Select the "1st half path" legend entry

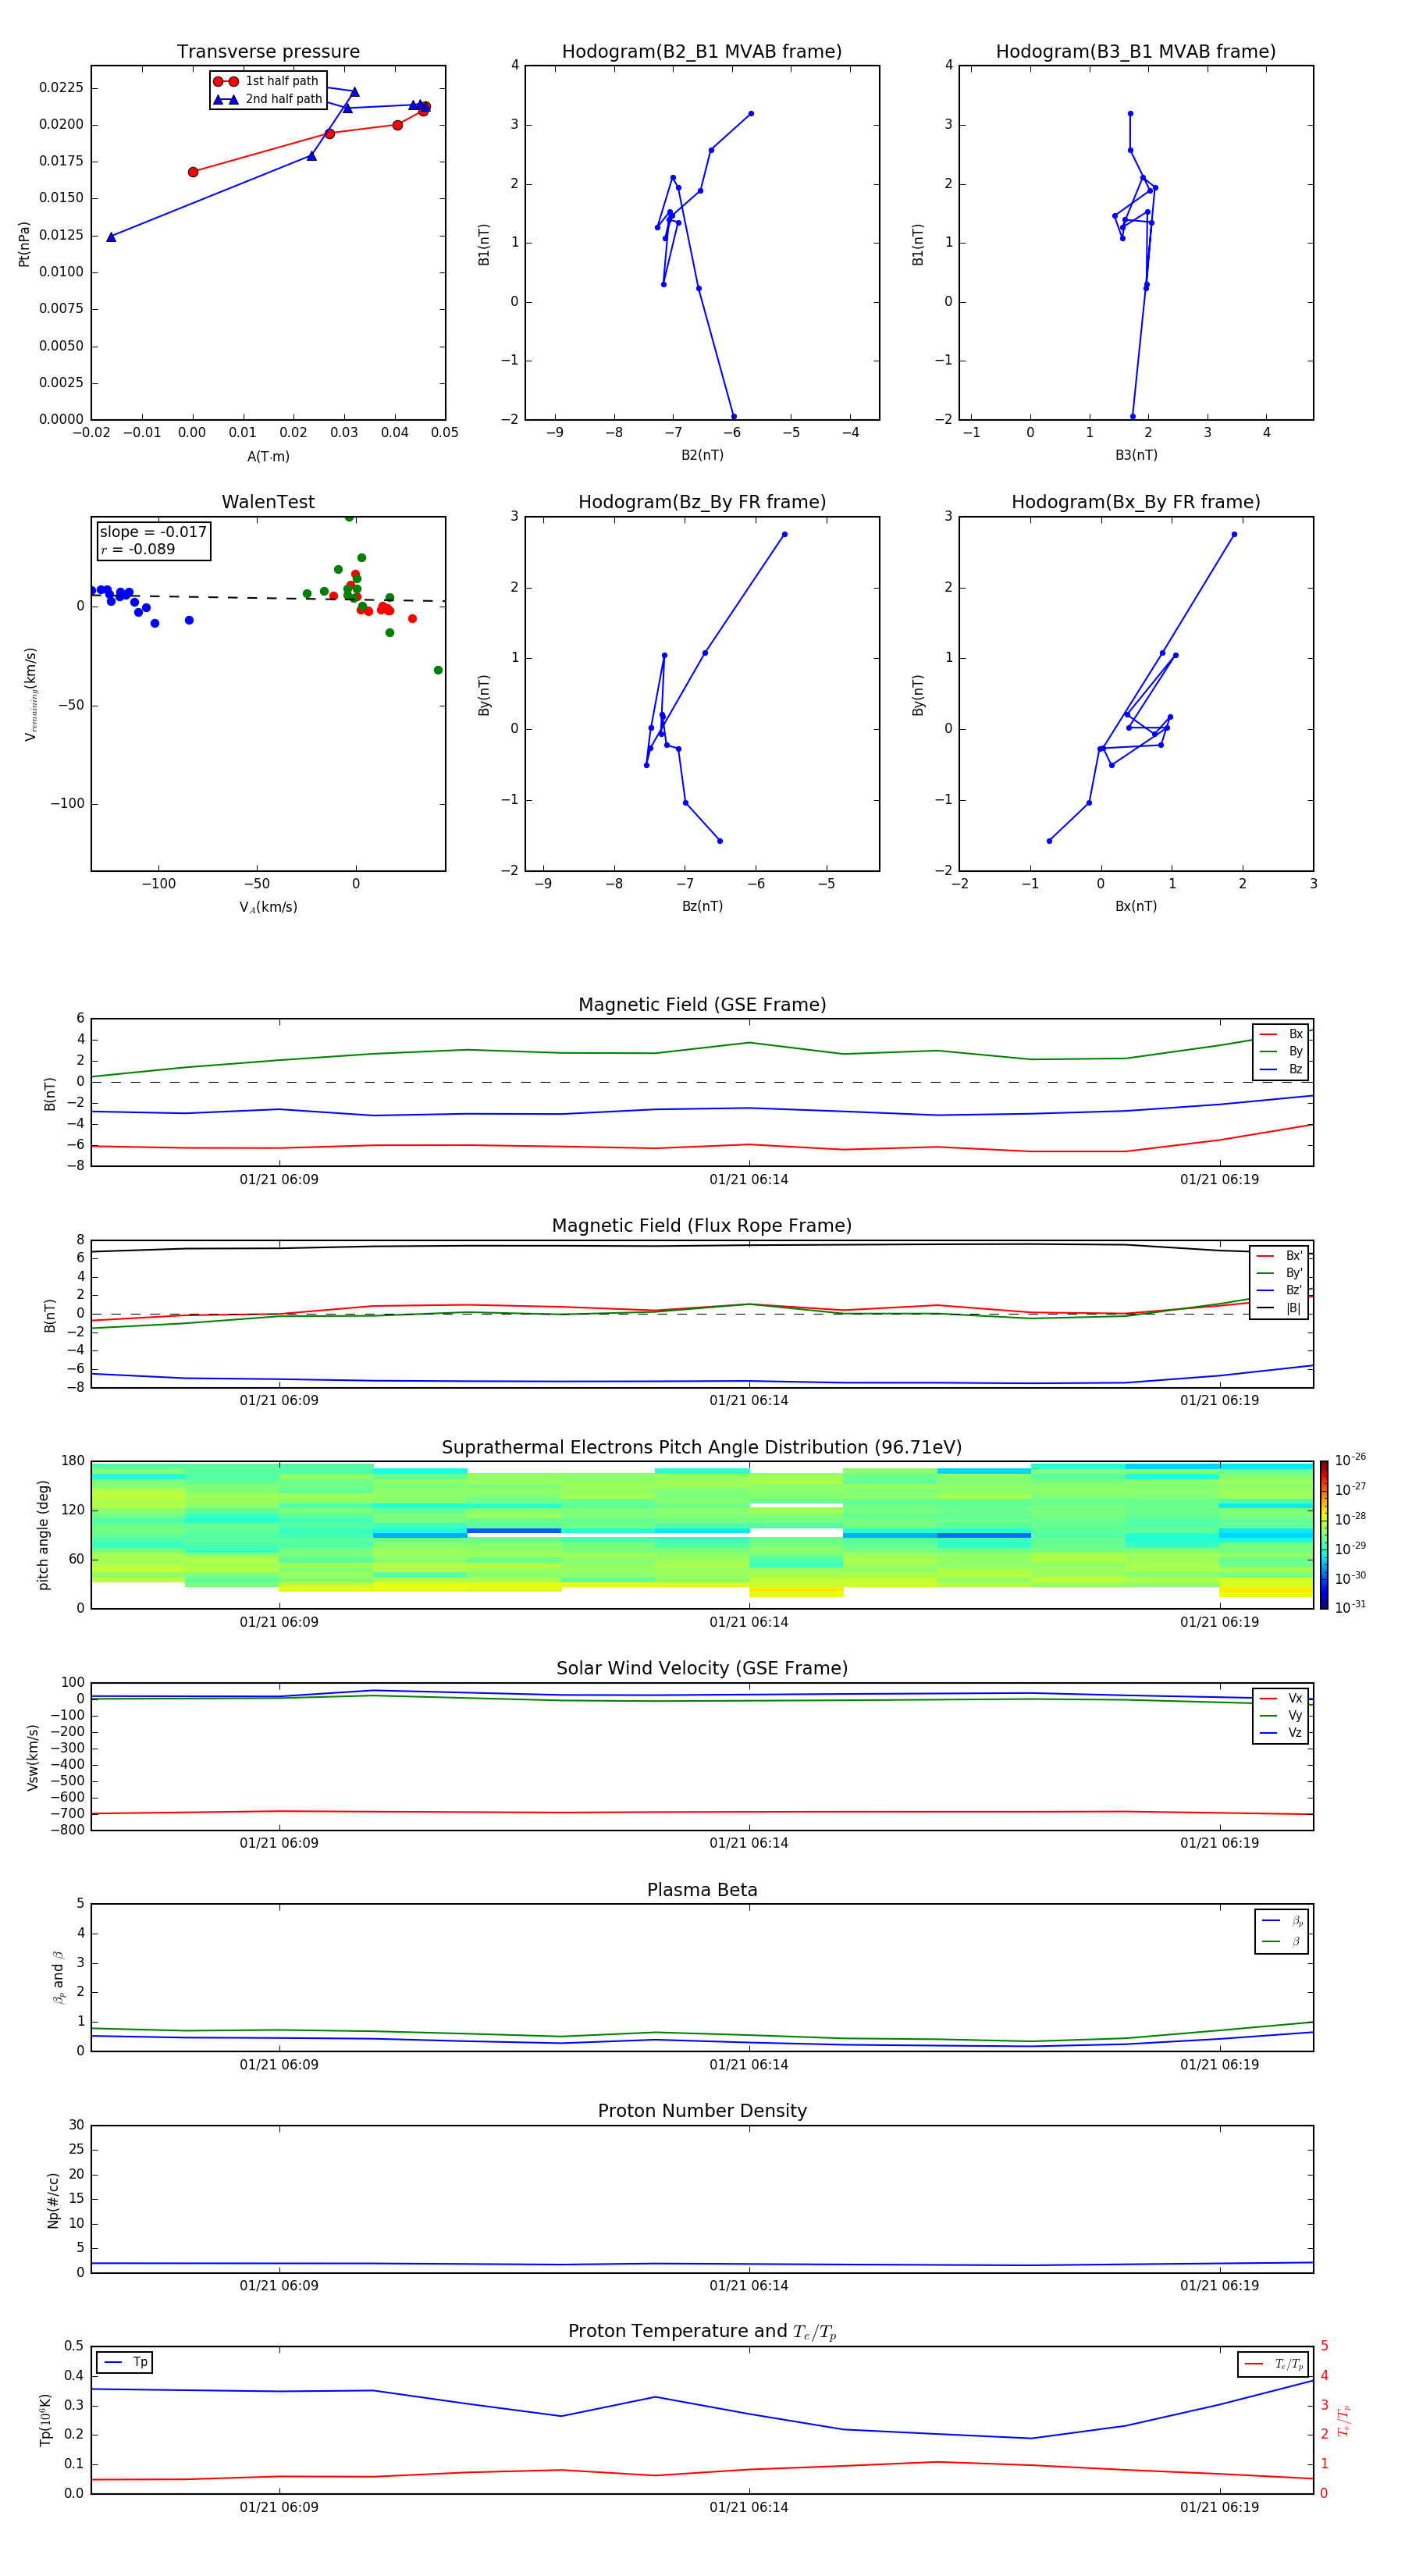coord(267,81)
